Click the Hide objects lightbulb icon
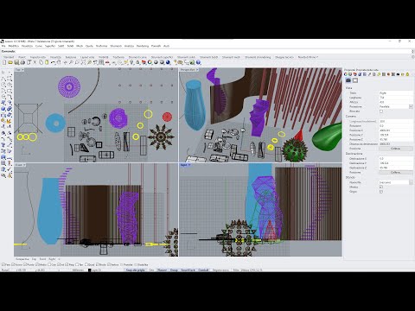This screenshot has width=415, height=311. [131, 62]
